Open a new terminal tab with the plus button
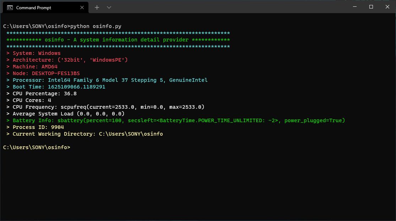The image size is (396, 221). click(97, 7)
